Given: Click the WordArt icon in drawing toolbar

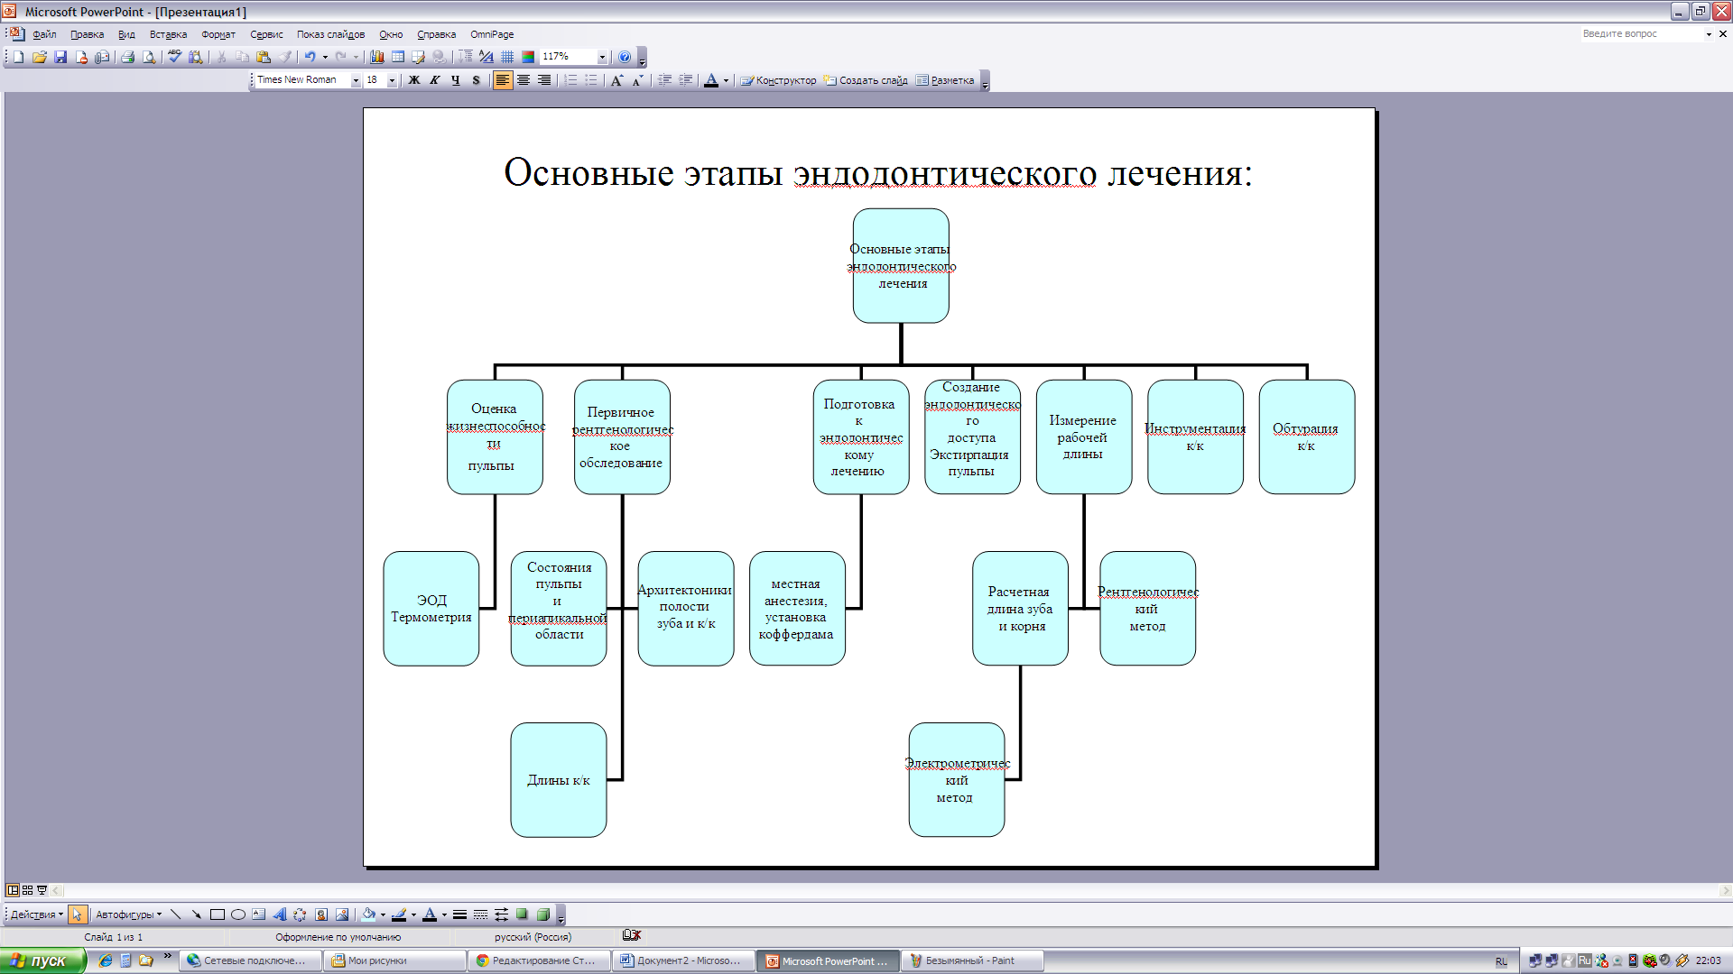Looking at the screenshot, I should click(x=280, y=914).
